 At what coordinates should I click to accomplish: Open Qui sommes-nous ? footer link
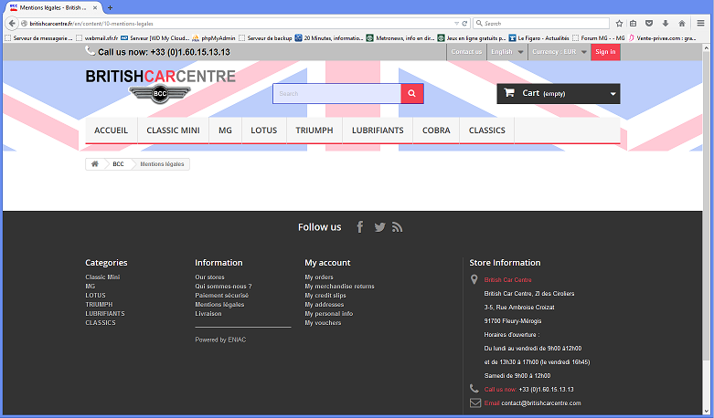223,287
